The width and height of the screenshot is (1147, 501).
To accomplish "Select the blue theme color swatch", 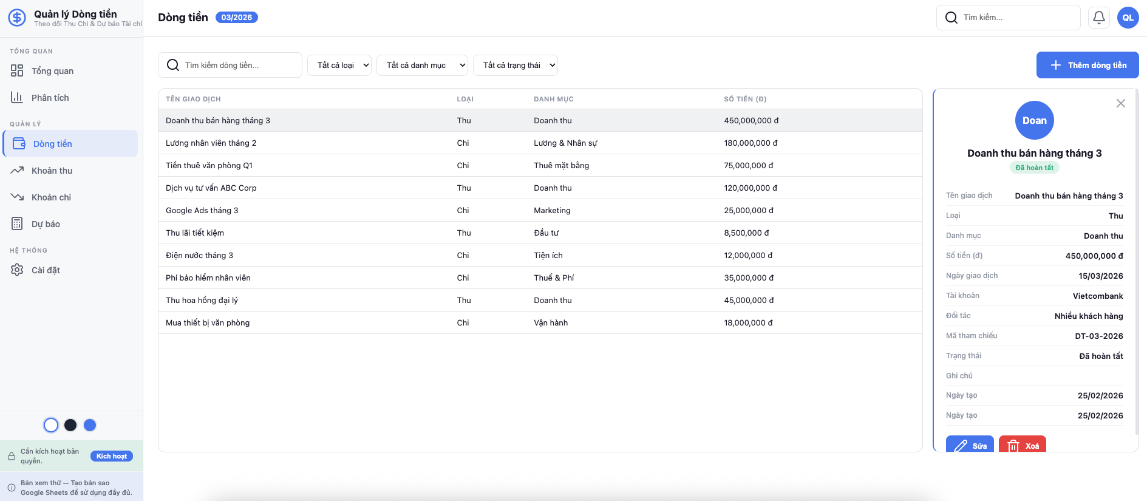I will coord(90,425).
